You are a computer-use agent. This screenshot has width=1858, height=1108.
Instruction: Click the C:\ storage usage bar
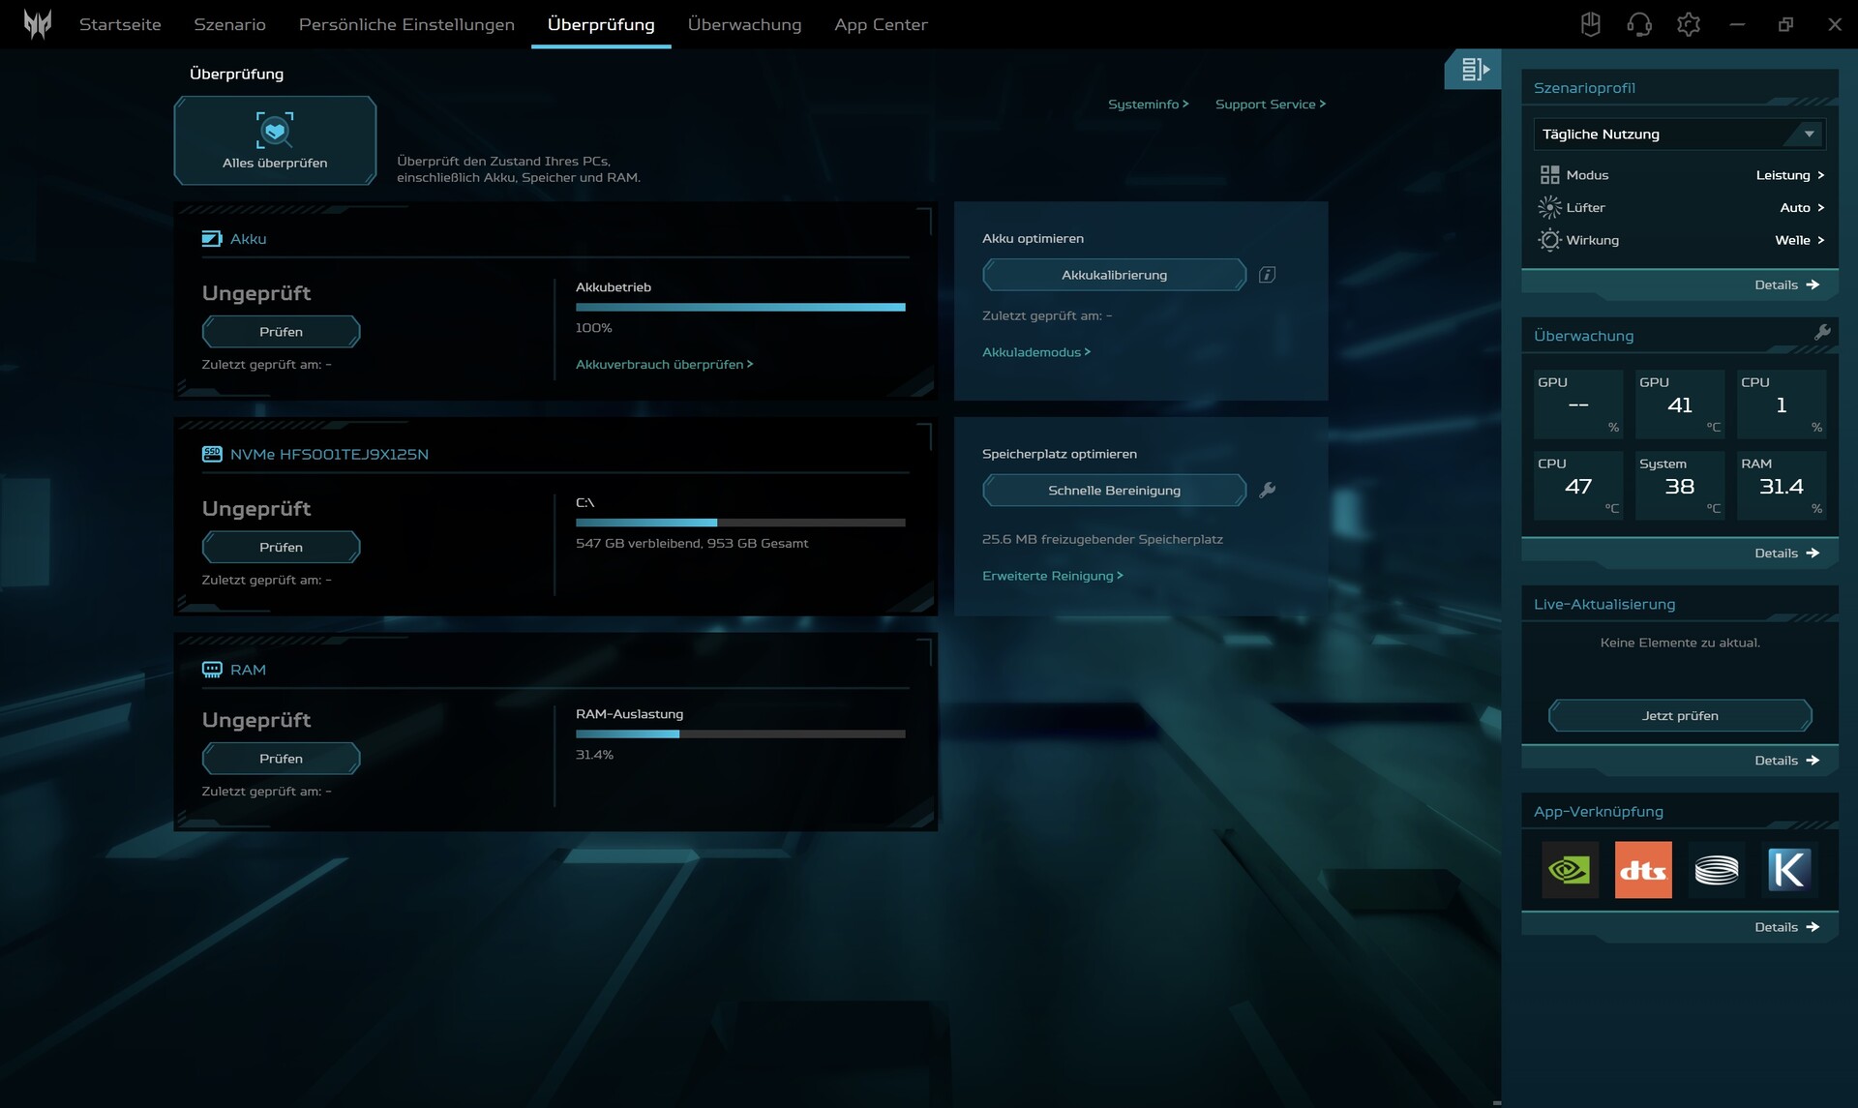(740, 523)
